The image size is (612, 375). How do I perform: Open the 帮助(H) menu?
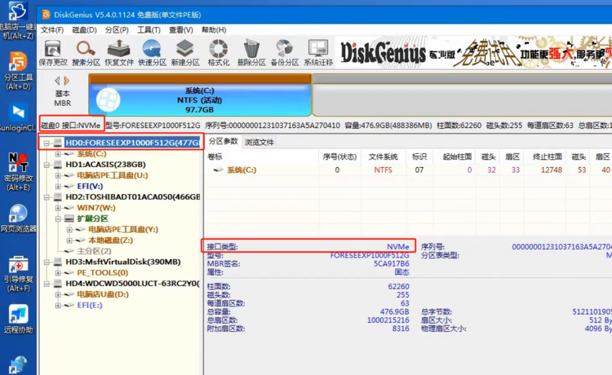(x=214, y=30)
